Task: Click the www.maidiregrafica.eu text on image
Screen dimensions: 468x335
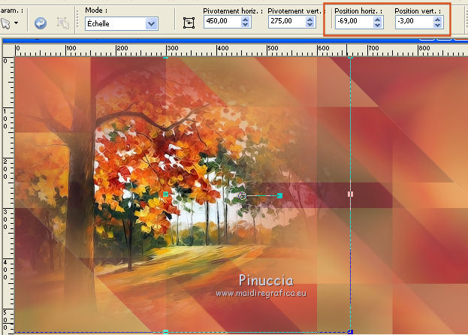Action: point(261,293)
